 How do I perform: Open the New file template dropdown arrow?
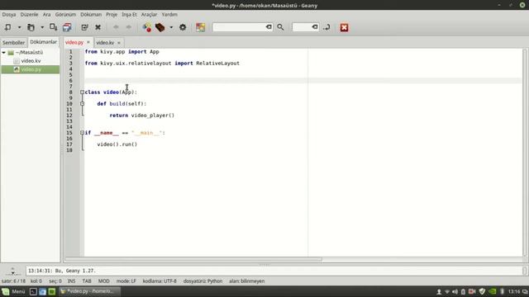click(x=19, y=27)
